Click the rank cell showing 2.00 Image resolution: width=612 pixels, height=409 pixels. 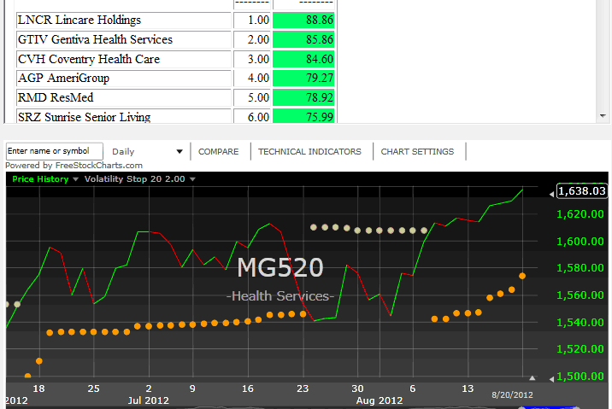click(x=252, y=39)
